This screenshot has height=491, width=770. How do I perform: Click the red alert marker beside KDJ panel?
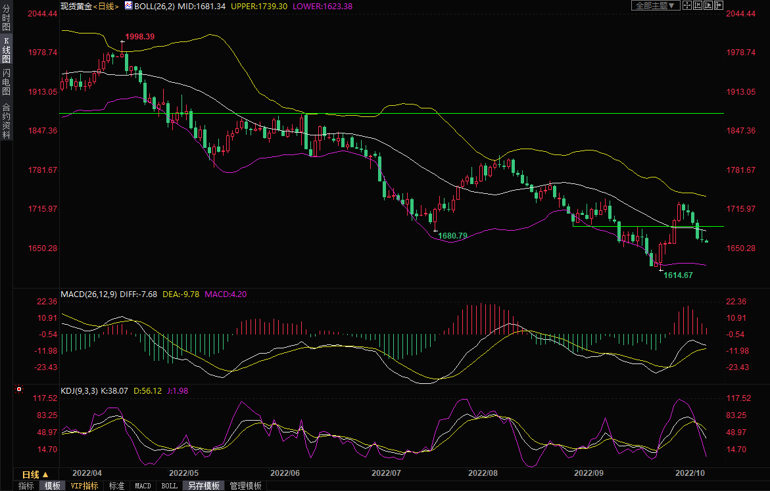[18, 390]
